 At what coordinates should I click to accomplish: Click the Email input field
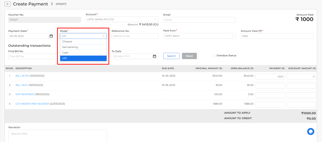click(199, 20)
